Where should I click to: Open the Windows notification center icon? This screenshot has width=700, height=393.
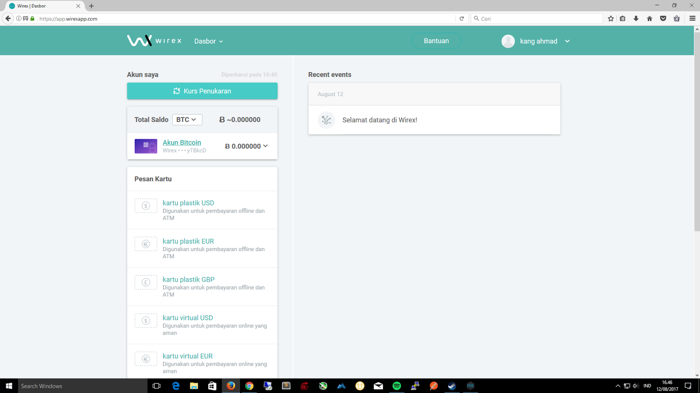[688, 386]
